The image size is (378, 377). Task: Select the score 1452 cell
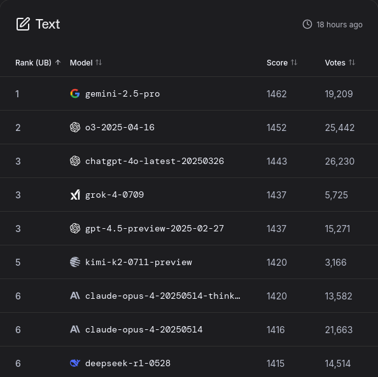pos(277,128)
